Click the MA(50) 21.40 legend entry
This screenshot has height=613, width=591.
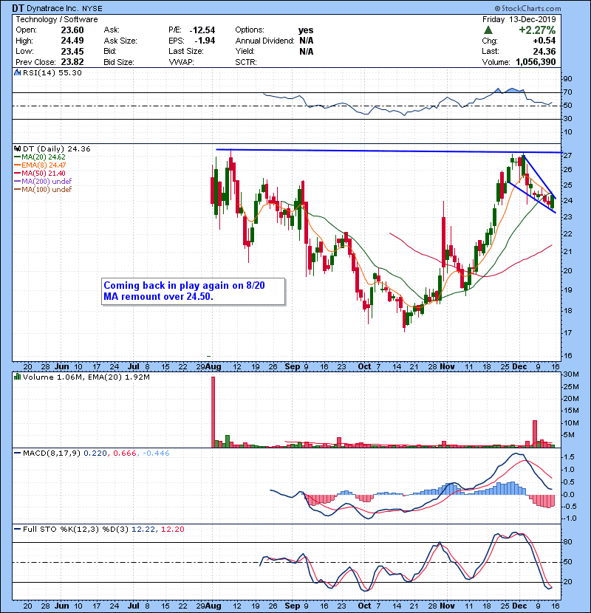tap(41, 173)
